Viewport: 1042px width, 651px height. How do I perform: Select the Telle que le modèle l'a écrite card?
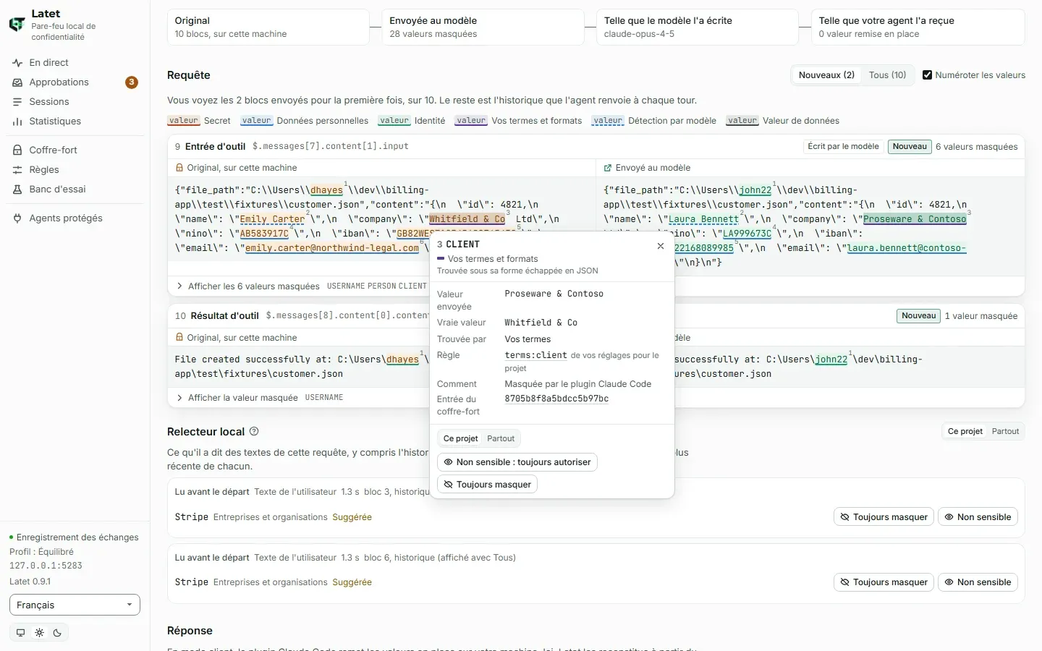[698, 27]
